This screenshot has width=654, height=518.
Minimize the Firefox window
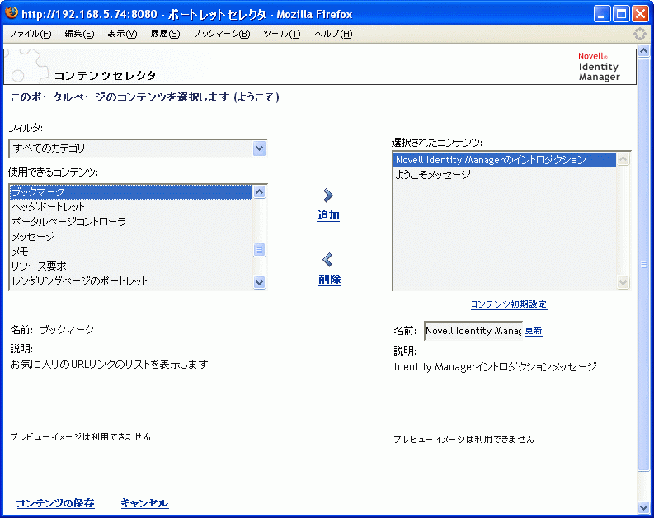pyautogui.click(x=601, y=14)
